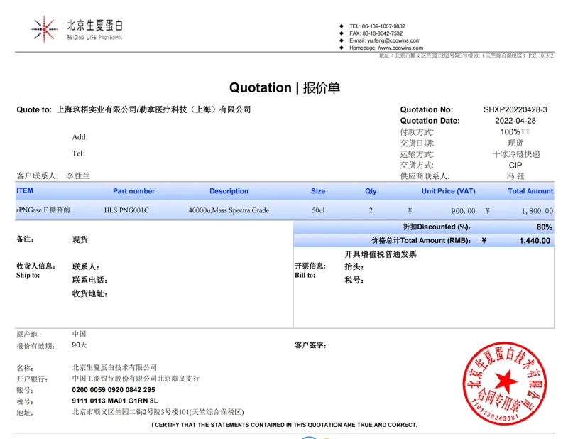
Task: Click the Unit Price (VAT) header
Action: click(x=448, y=191)
